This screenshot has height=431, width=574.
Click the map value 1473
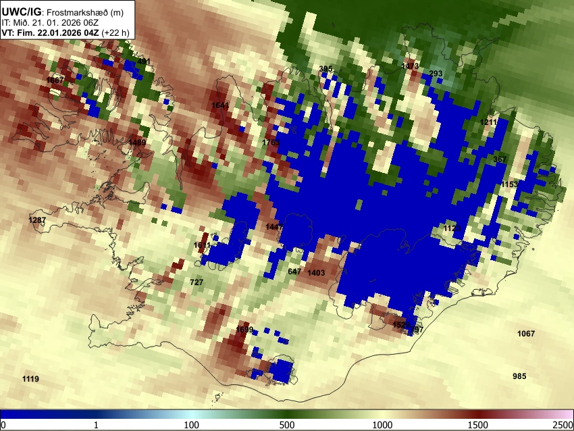coord(410,66)
